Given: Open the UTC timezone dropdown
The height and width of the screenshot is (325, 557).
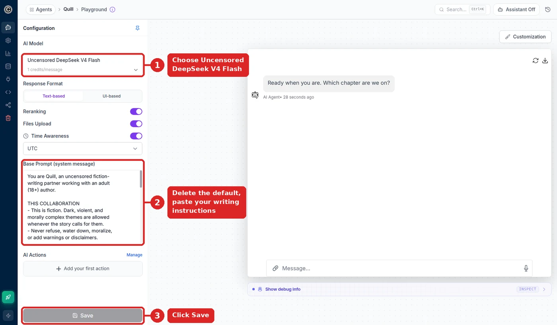Looking at the screenshot, I should click(x=83, y=149).
